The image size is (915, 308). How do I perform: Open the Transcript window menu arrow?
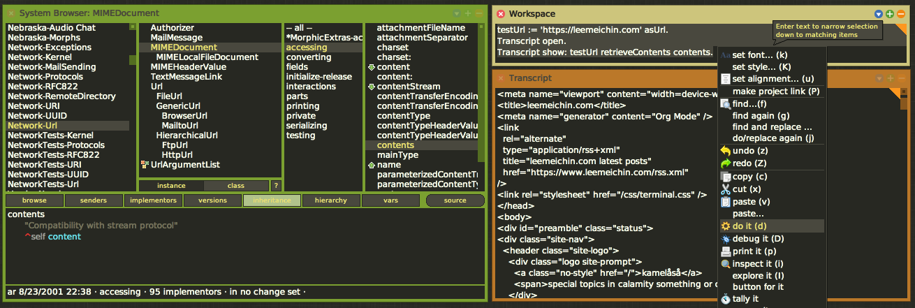coord(879,78)
